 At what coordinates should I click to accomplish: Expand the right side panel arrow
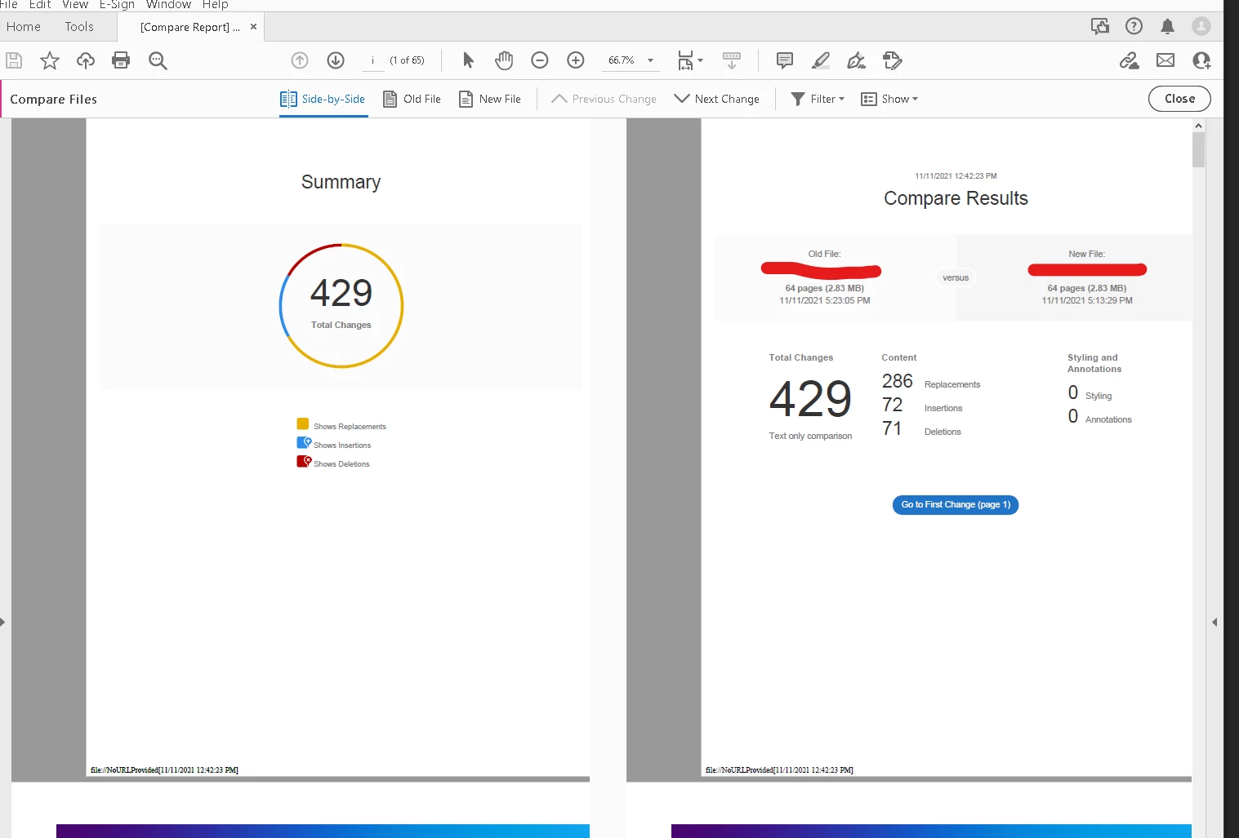[1214, 622]
